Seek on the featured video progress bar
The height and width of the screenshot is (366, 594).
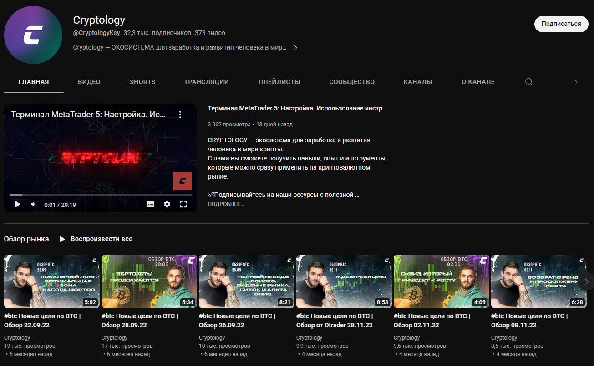point(101,195)
